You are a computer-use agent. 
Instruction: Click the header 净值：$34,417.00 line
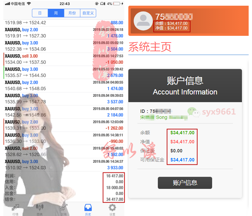pos(171,28)
